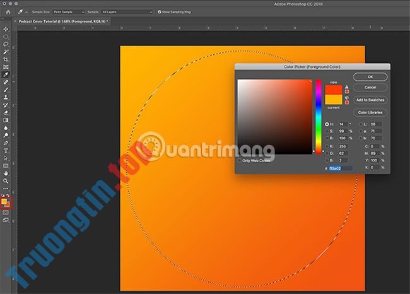Click the not-web-safe cube icon
Viewport: 410px width, 294px height.
coord(347,98)
